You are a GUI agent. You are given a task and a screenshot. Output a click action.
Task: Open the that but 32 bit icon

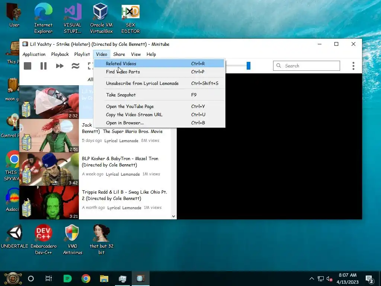coord(102,239)
